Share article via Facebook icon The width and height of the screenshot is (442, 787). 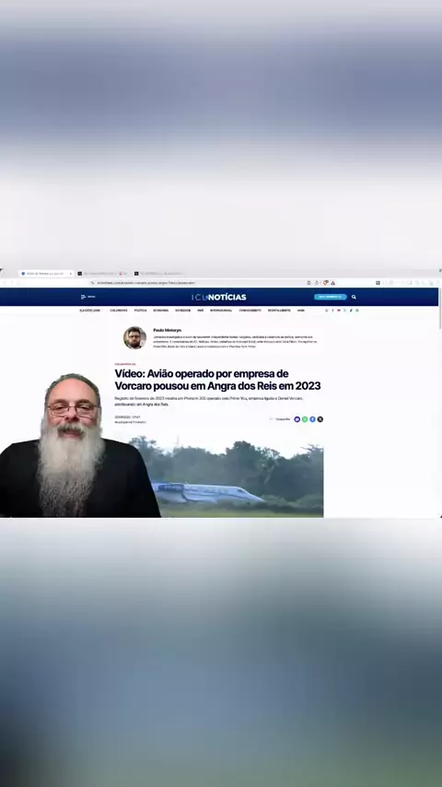click(312, 419)
